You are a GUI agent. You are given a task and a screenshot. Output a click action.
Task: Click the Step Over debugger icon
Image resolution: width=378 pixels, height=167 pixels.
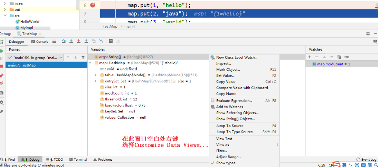coord(64,41)
